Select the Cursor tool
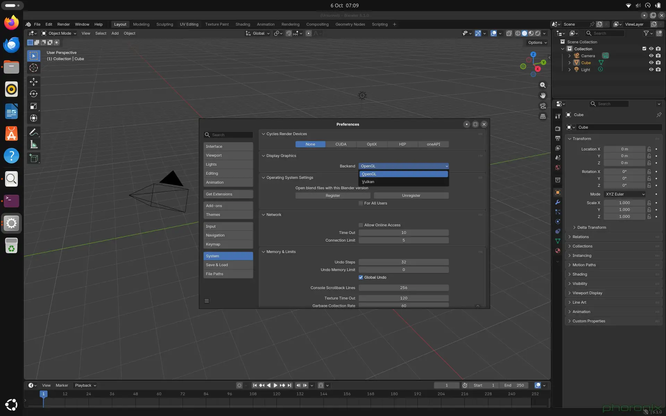 coord(34,68)
